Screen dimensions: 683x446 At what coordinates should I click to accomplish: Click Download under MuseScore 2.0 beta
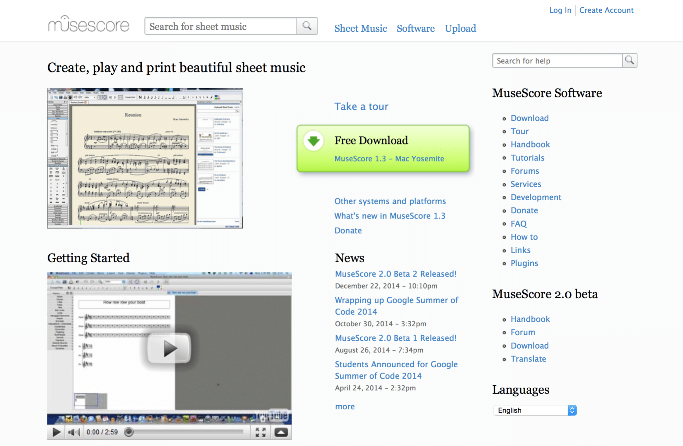click(530, 346)
